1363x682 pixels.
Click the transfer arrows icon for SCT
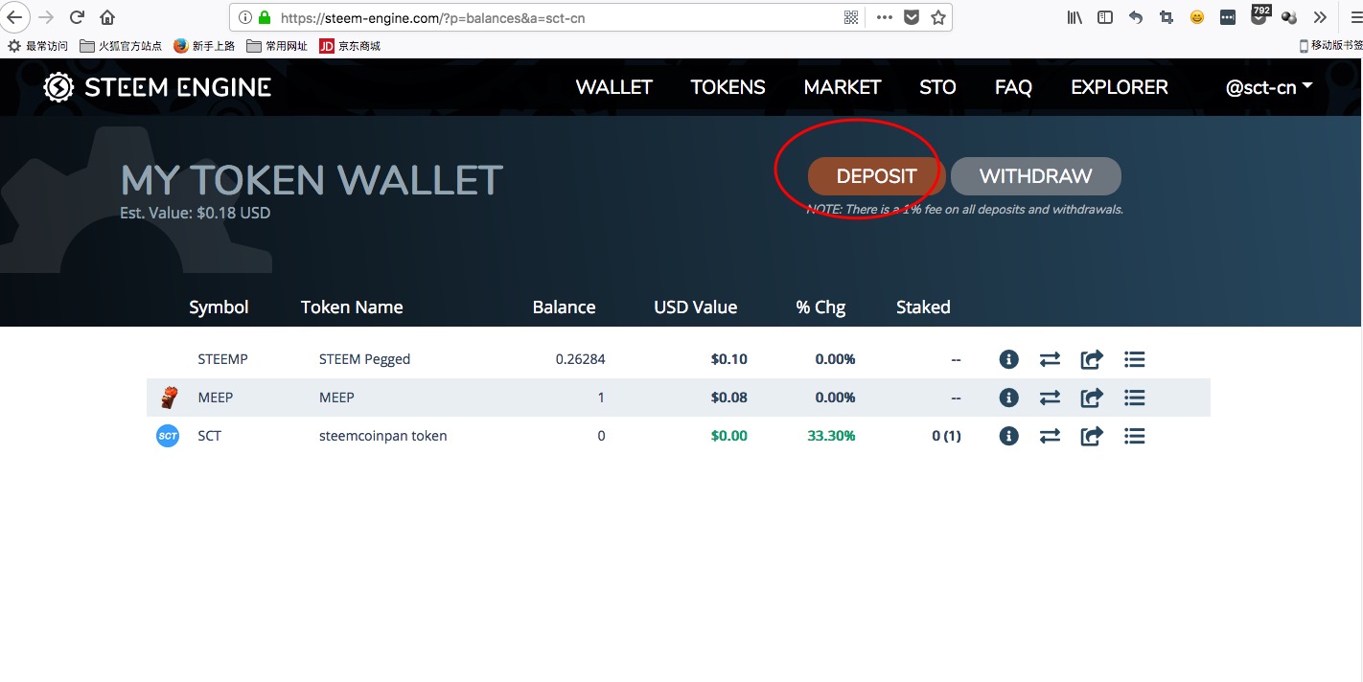pyautogui.click(x=1051, y=436)
